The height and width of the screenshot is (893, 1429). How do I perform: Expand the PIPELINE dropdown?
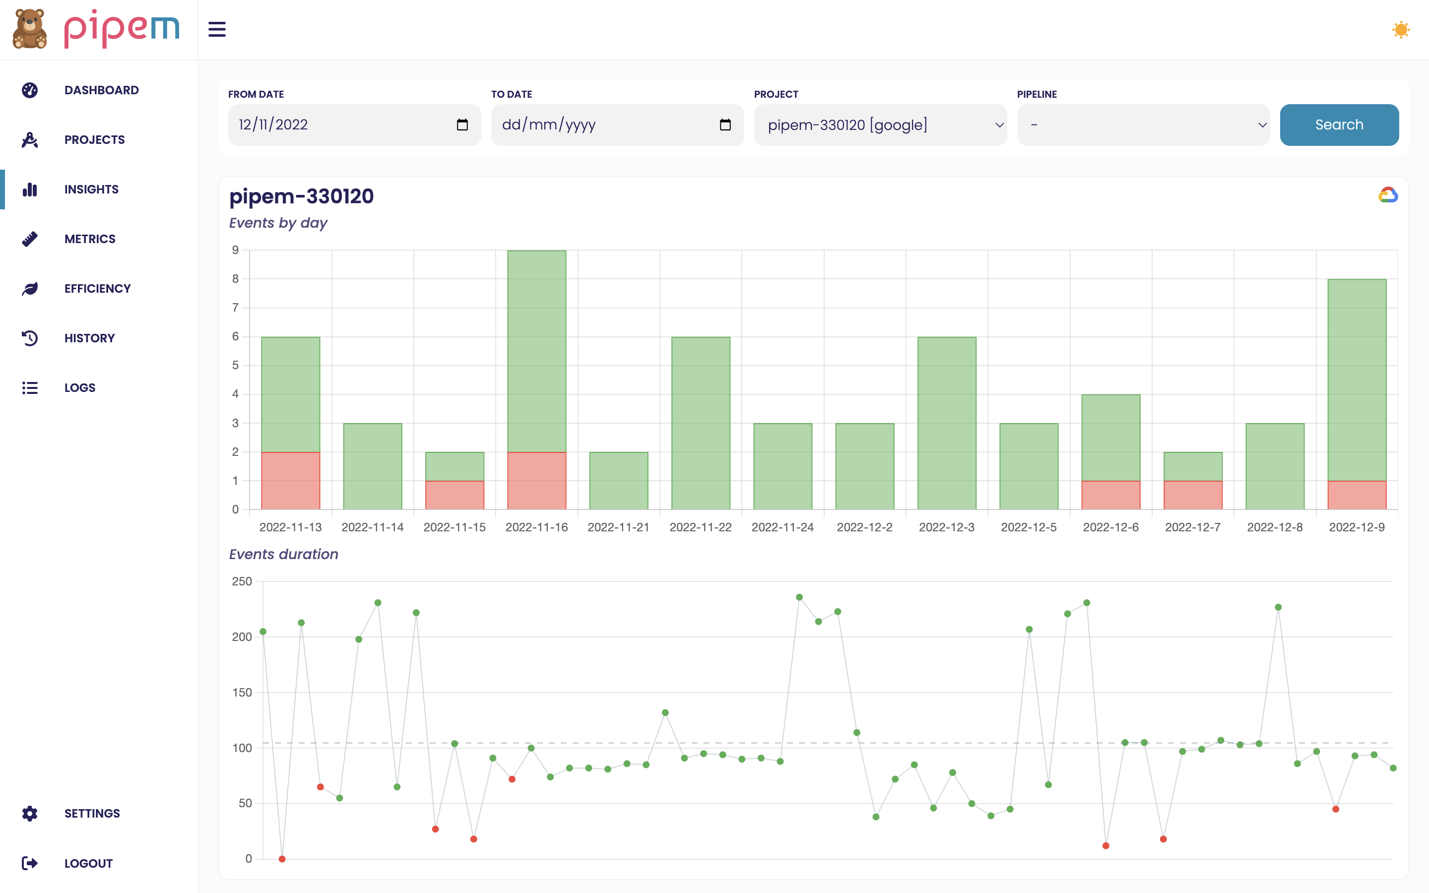(x=1143, y=125)
